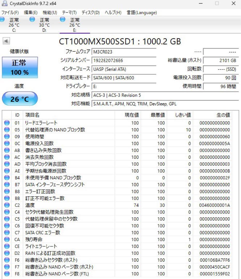Viewport: 241px width, 279px height.
Task: Click the back arrow navigation button
Action: click(6, 41)
